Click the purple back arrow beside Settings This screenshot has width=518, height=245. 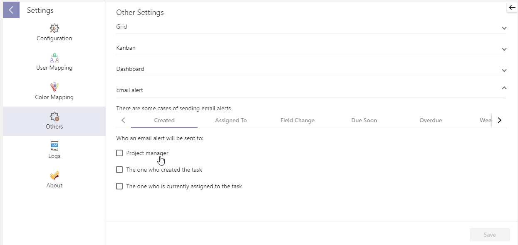11,10
